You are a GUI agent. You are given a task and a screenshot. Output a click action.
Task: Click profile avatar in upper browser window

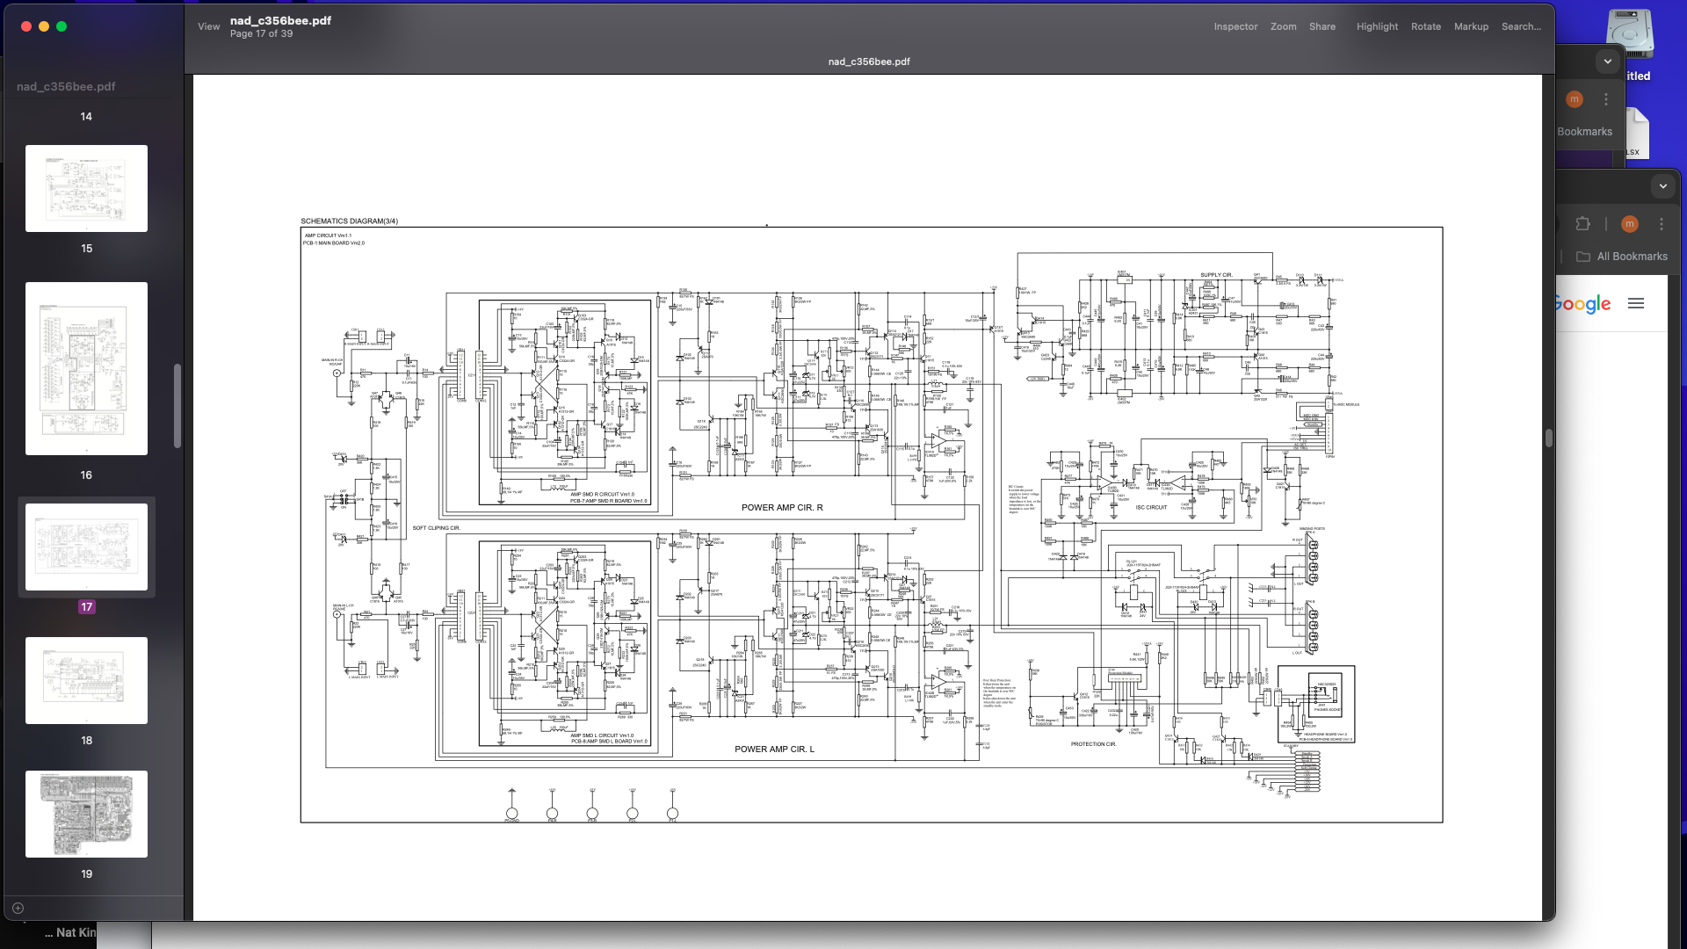(x=1575, y=99)
